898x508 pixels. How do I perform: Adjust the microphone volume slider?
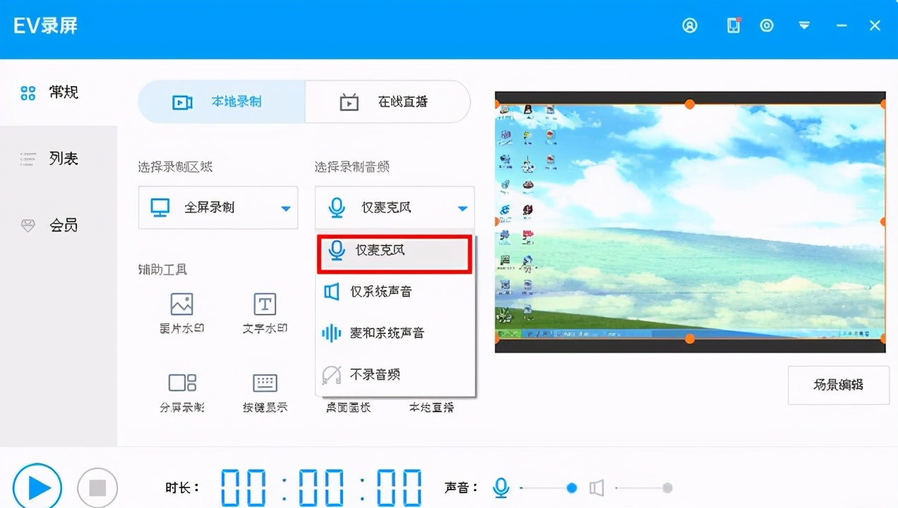570,488
